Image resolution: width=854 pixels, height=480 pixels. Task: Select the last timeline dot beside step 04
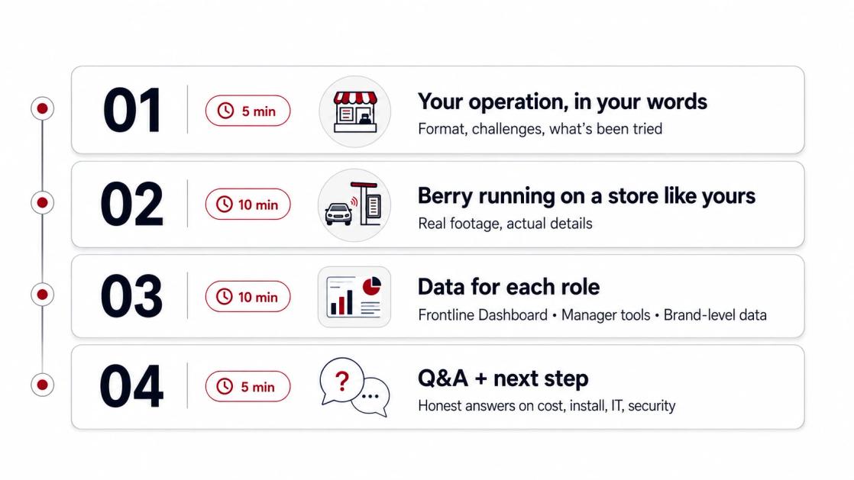pos(43,385)
